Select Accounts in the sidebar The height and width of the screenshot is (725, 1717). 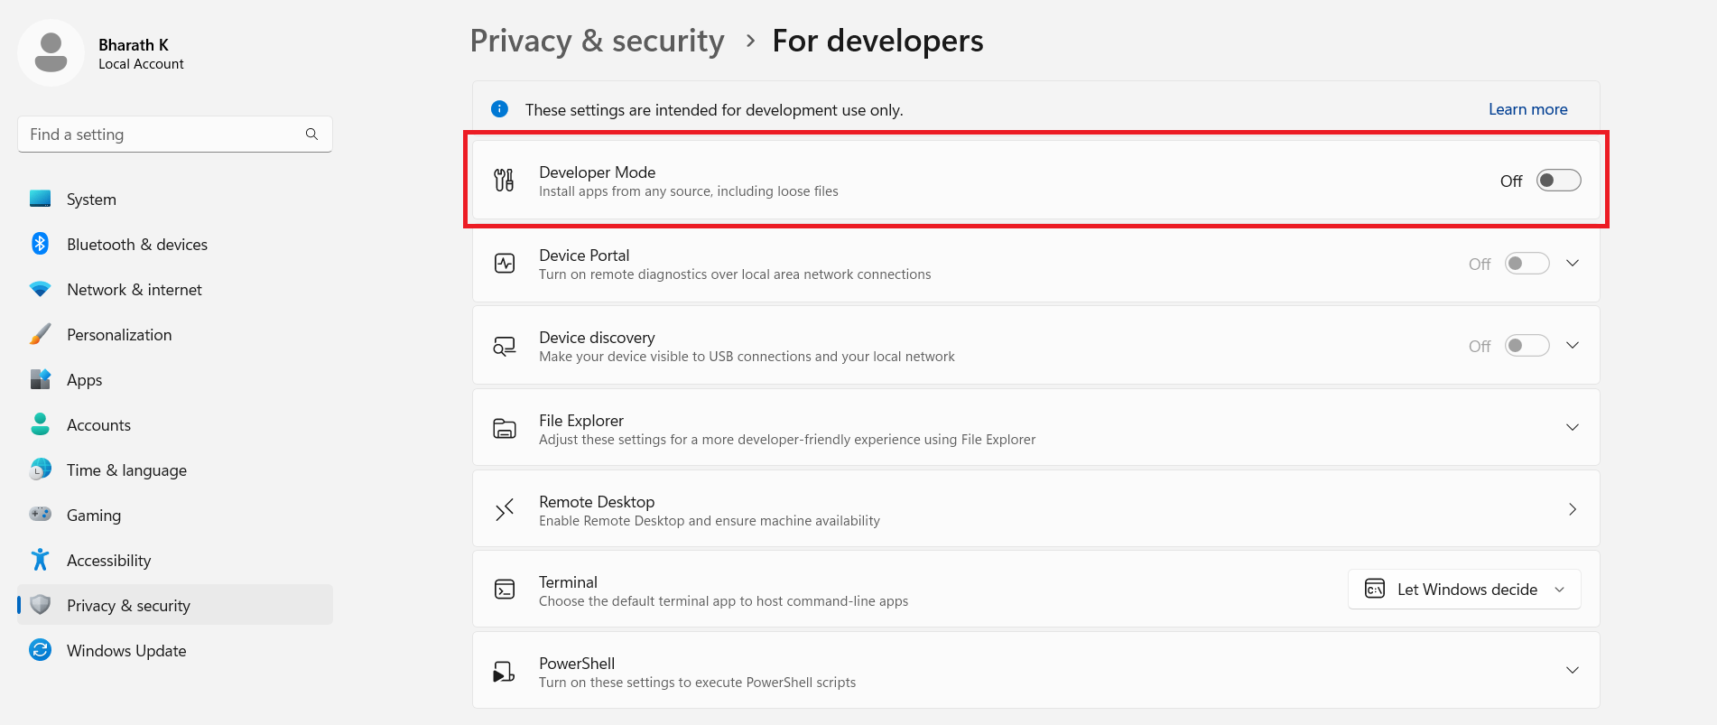coord(175,424)
